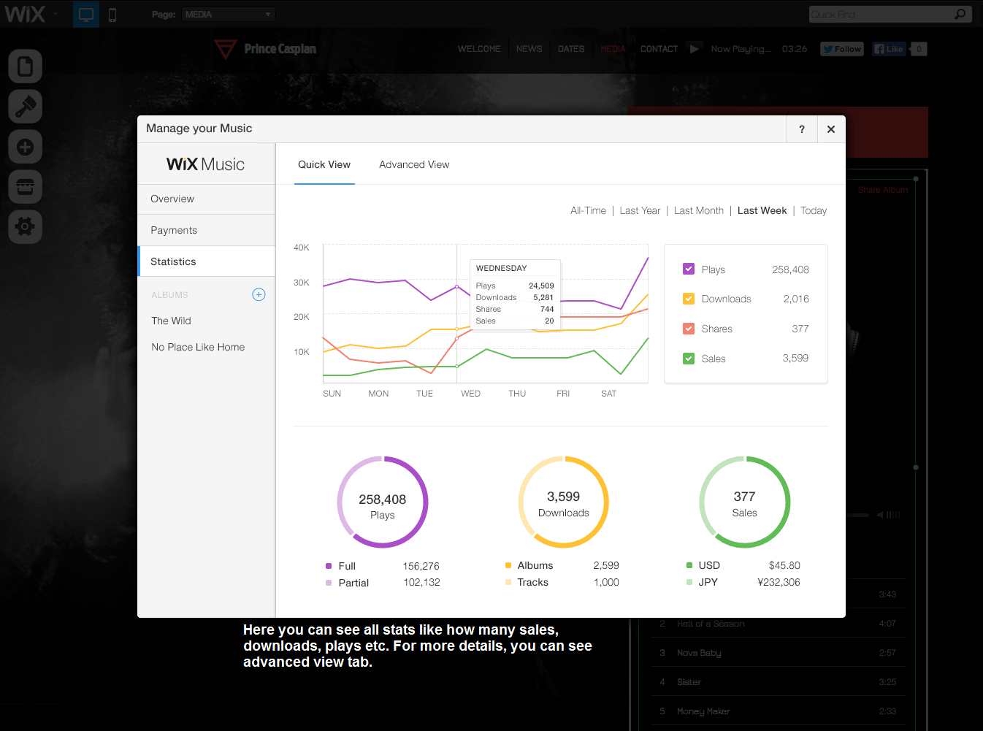Toggle the Downloads checkbox
The height and width of the screenshot is (731, 983).
click(x=689, y=299)
